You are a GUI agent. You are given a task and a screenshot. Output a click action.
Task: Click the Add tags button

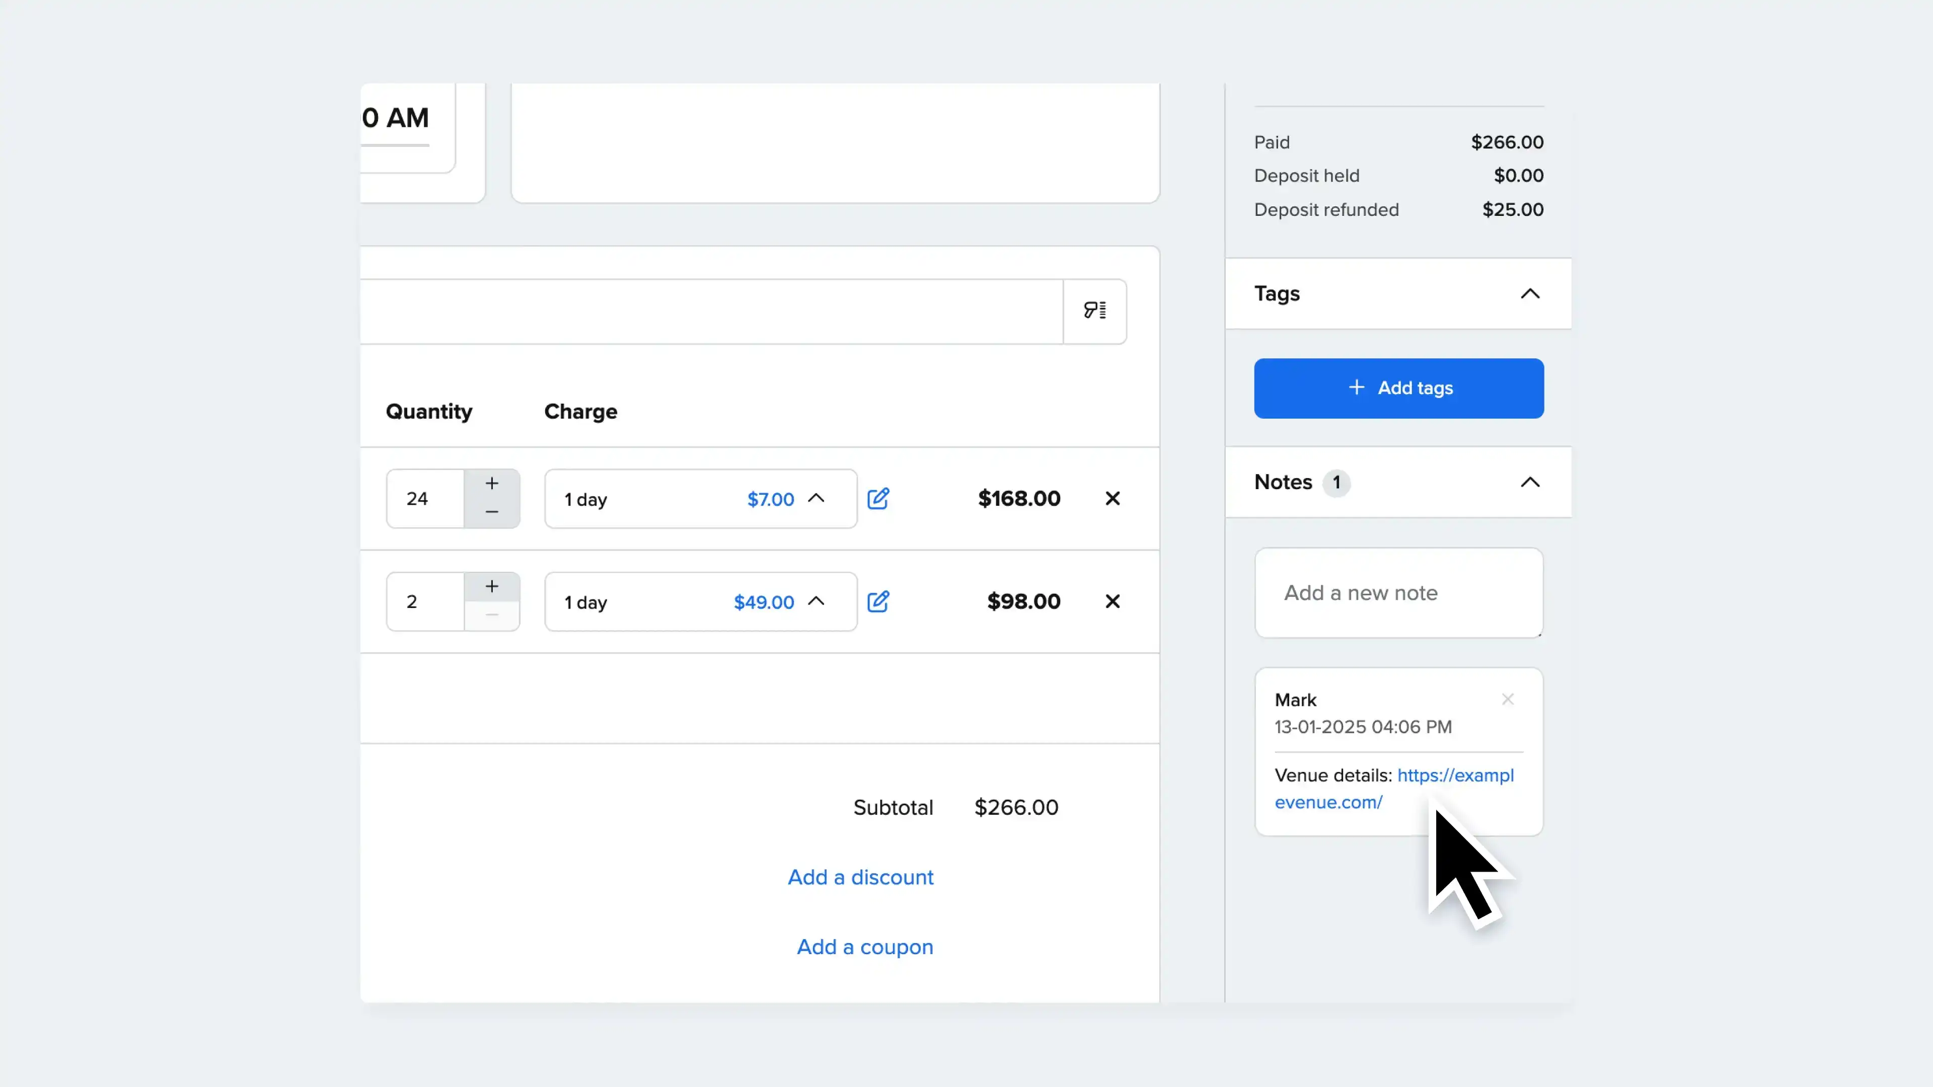click(1398, 388)
